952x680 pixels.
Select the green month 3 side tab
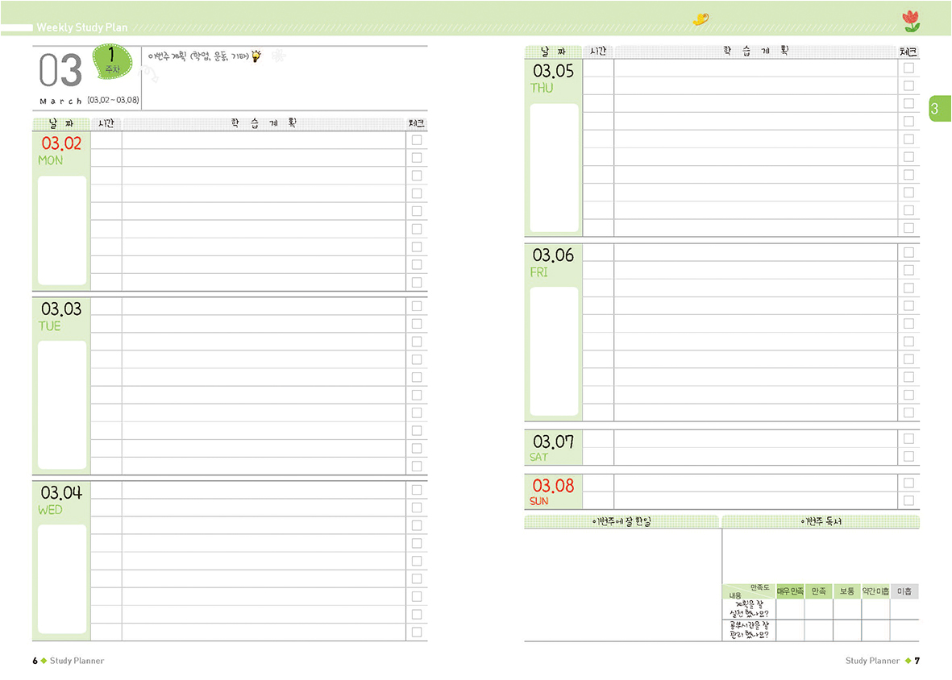tap(937, 109)
